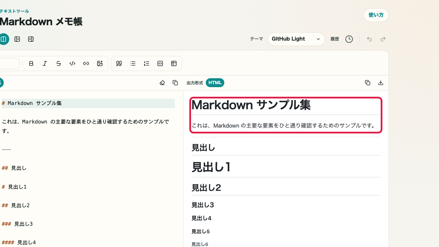Click the '# 見出し1' line in the editor

pos(14,187)
